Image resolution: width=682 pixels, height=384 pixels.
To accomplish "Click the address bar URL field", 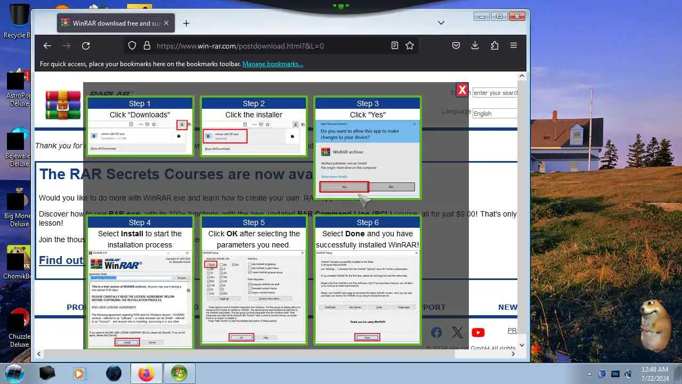I will [x=272, y=46].
